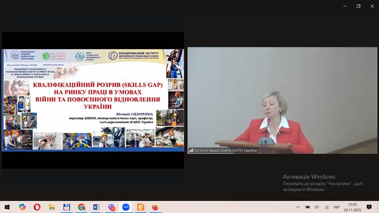
Task: Open the notification center icon
Action: pos(370,207)
